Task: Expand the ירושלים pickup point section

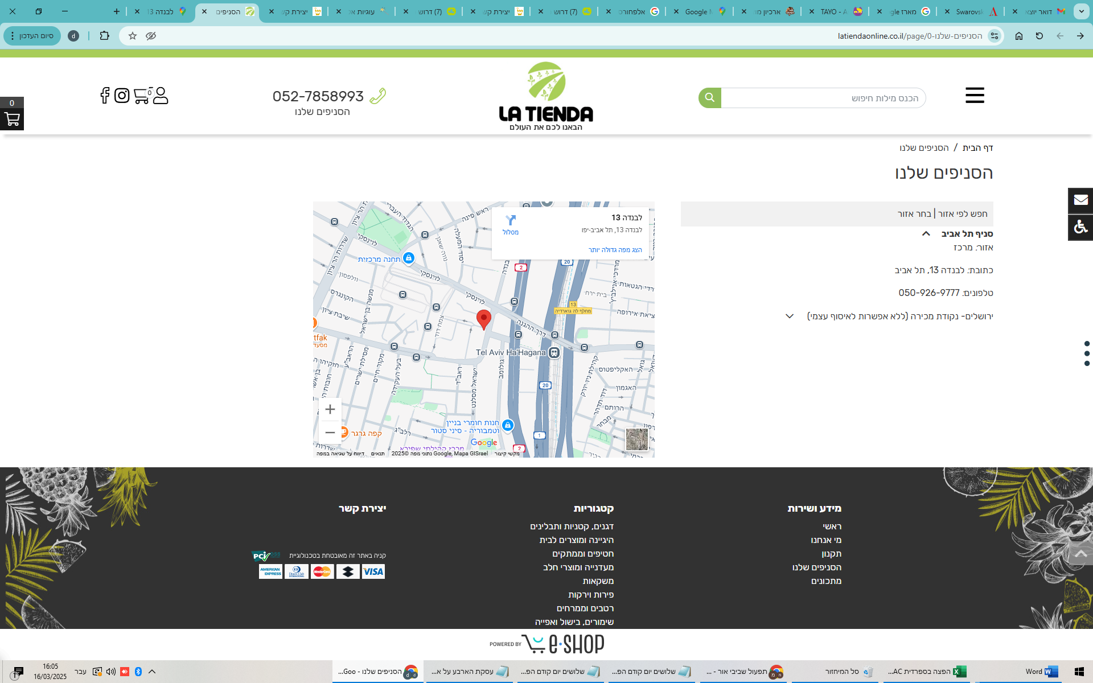Action: (790, 316)
